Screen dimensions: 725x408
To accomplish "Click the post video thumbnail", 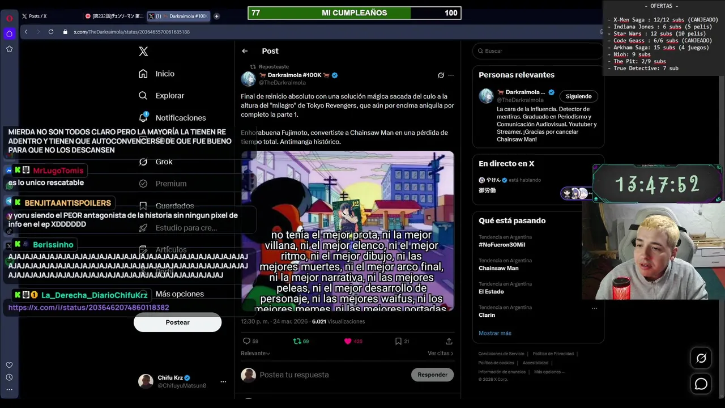I will click(347, 231).
